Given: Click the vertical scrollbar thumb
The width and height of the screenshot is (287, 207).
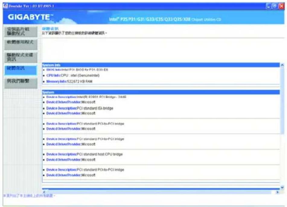Looking at the screenshot, I should click(x=282, y=100).
